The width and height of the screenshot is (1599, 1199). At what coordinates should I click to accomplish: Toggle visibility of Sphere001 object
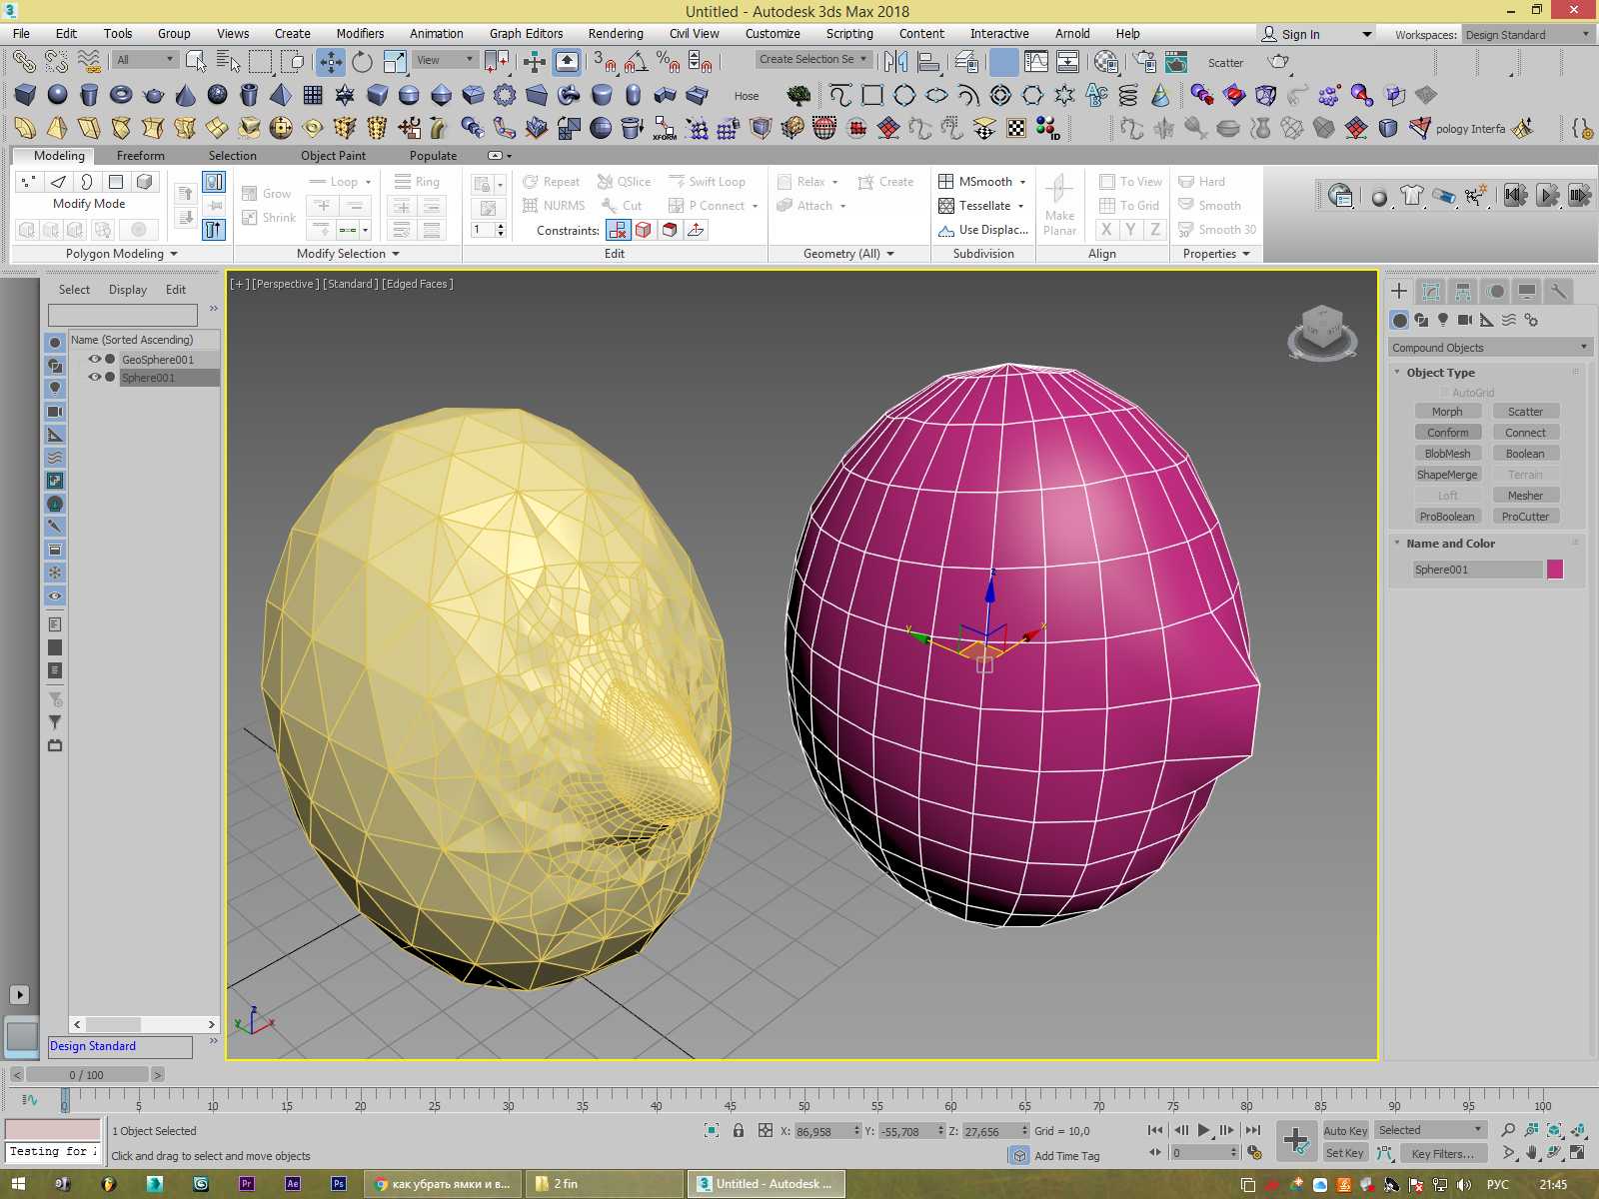[x=94, y=377]
